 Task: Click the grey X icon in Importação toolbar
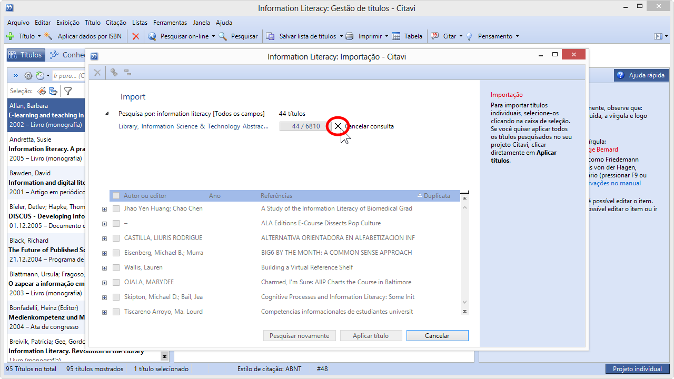point(97,73)
